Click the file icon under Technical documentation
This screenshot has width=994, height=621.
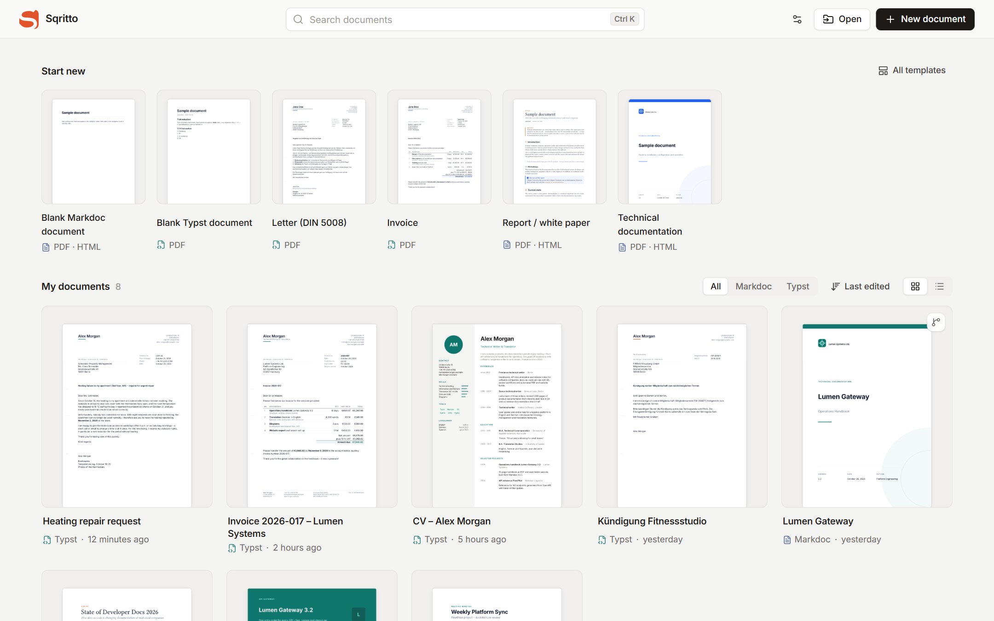pyautogui.click(x=622, y=247)
